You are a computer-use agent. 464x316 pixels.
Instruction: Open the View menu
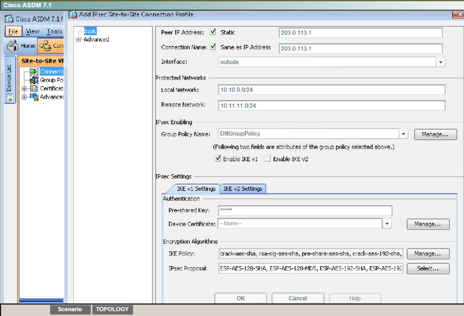pyautogui.click(x=33, y=31)
